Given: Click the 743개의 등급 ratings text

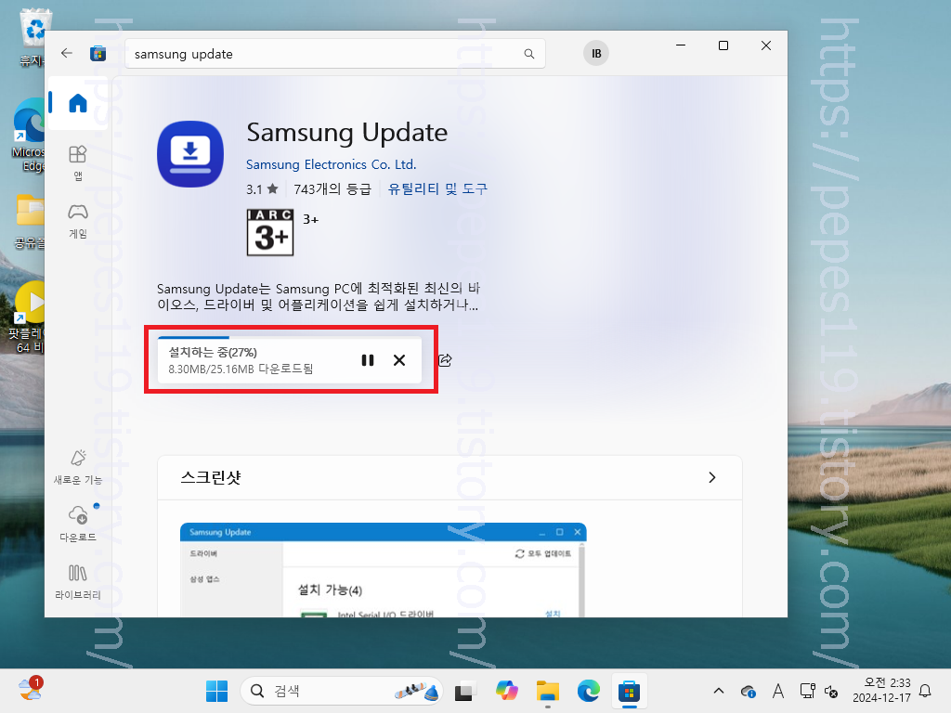Looking at the screenshot, I should (x=332, y=189).
